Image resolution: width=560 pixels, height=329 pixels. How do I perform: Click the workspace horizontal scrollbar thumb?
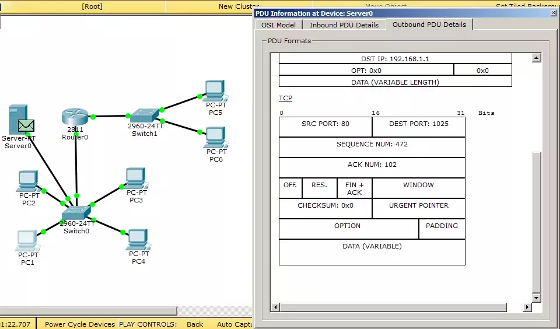coord(88,311)
